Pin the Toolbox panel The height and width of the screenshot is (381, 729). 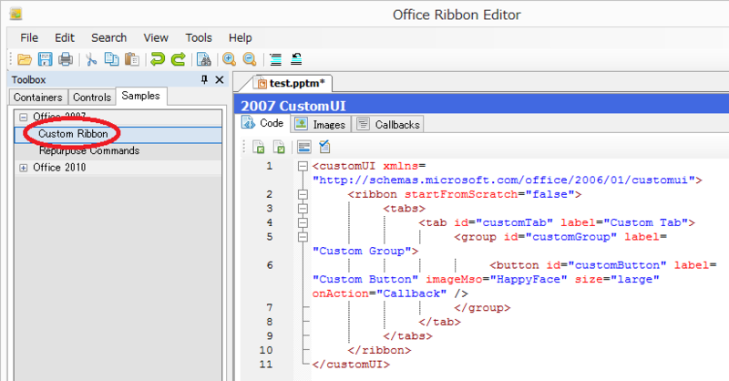[x=204, y=79]
